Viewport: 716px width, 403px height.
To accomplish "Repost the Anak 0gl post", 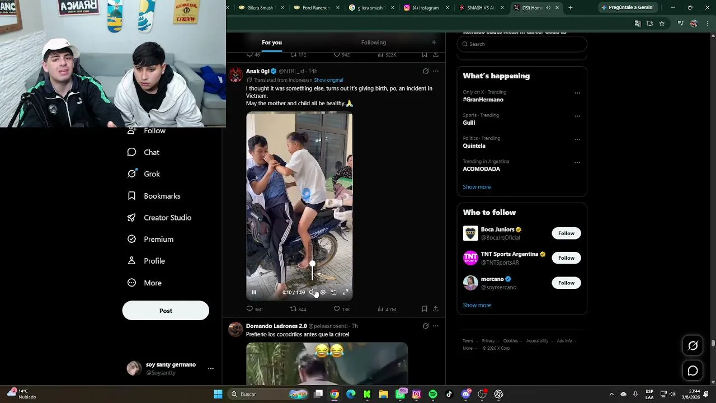I will [x=298, y=309].
